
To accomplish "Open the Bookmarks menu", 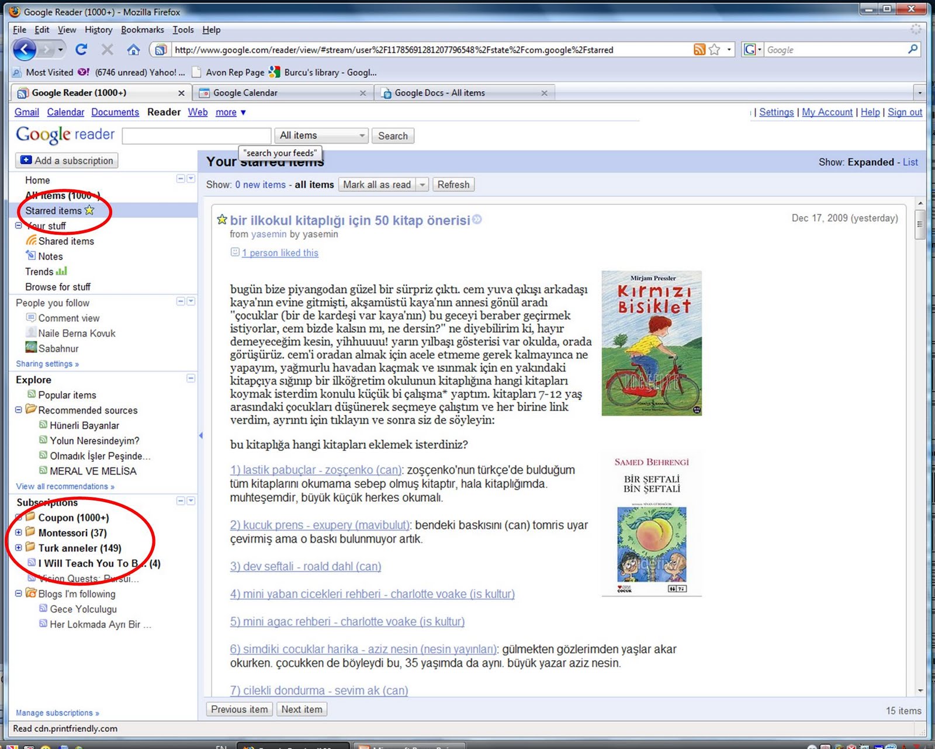I will tap(143, 30).
